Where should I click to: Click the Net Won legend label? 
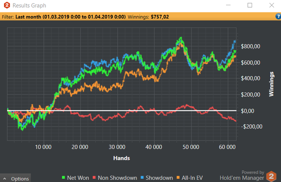[78, 178]
